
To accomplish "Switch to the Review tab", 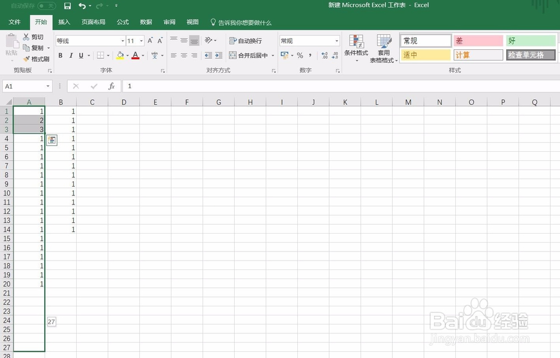I will (169, 22).
